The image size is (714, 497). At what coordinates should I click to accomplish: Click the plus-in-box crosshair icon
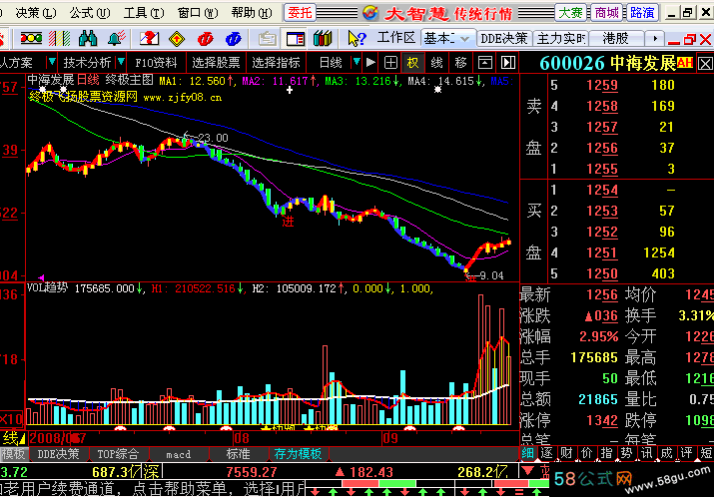tap(390, 62)
